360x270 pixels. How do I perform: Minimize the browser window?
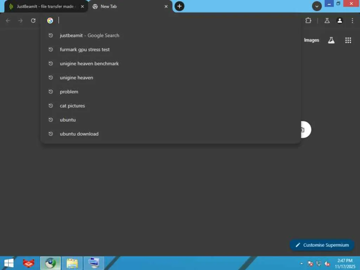pyautogui.click(x=329, y=4)
